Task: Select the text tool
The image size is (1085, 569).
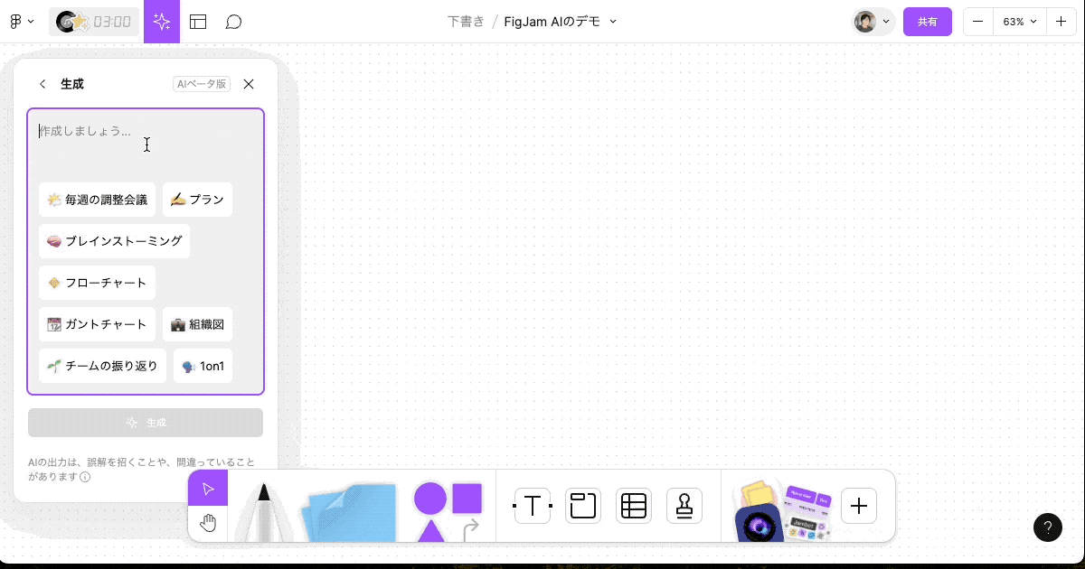Action: click(533, 506)
